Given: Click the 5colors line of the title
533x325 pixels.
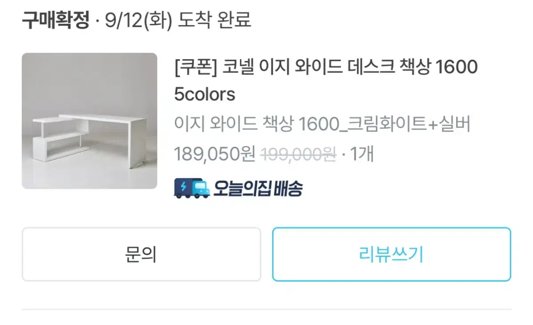Looking at the screenshot, I should point(205,94).
